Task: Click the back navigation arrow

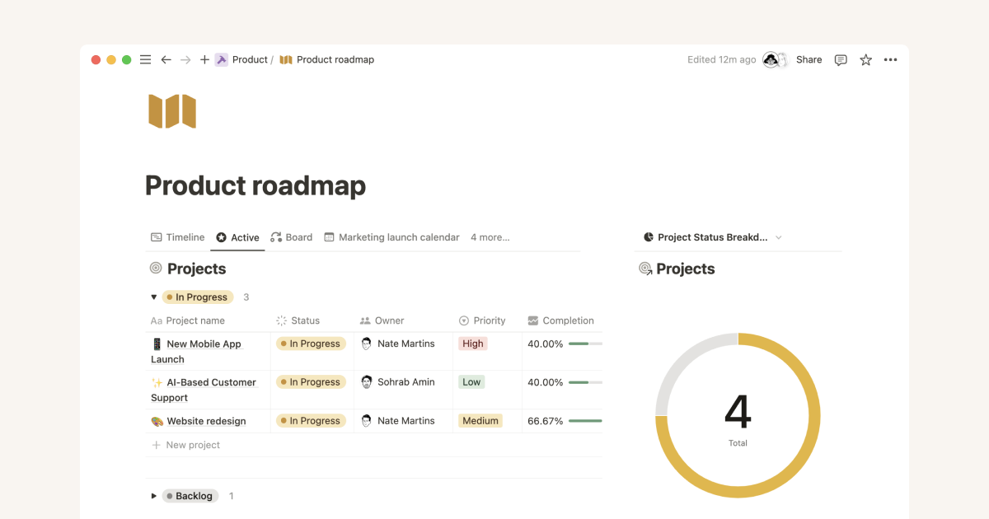Action: click(166, 59)
